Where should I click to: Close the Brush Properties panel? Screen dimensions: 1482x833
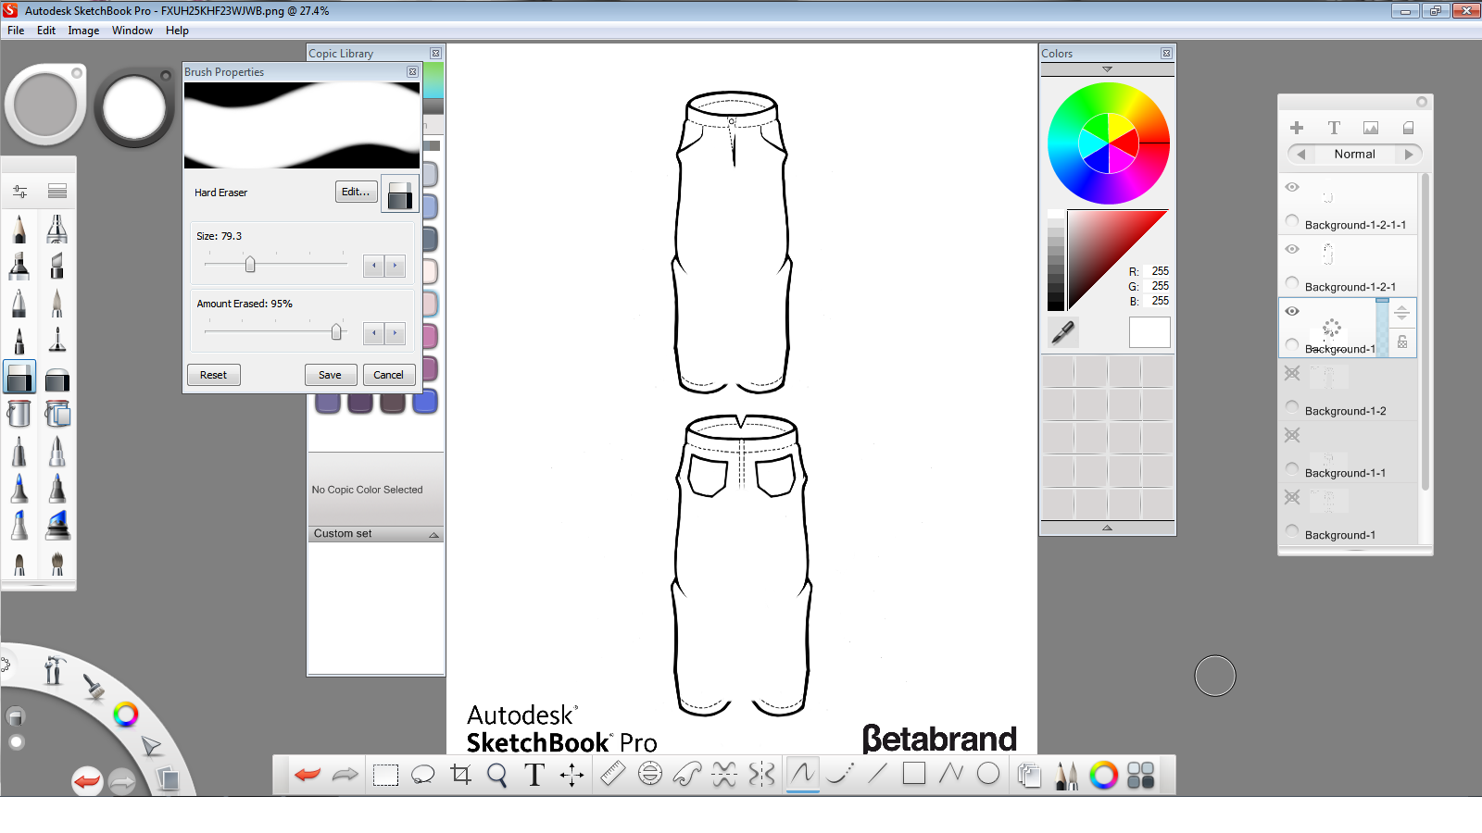[x=412, y=71]
